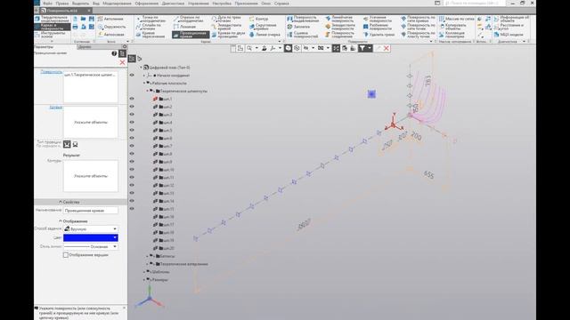Select the Автоосевая tool
Image resolution: width=570 pixels, height=320 pixels.
point(110,35)
